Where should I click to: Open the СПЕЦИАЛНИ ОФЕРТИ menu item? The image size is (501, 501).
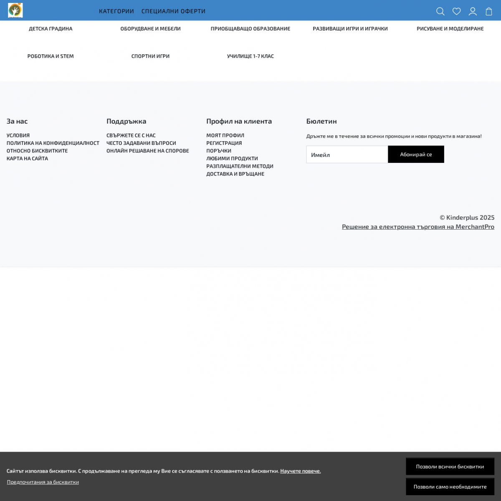click(x=173, y=11)
